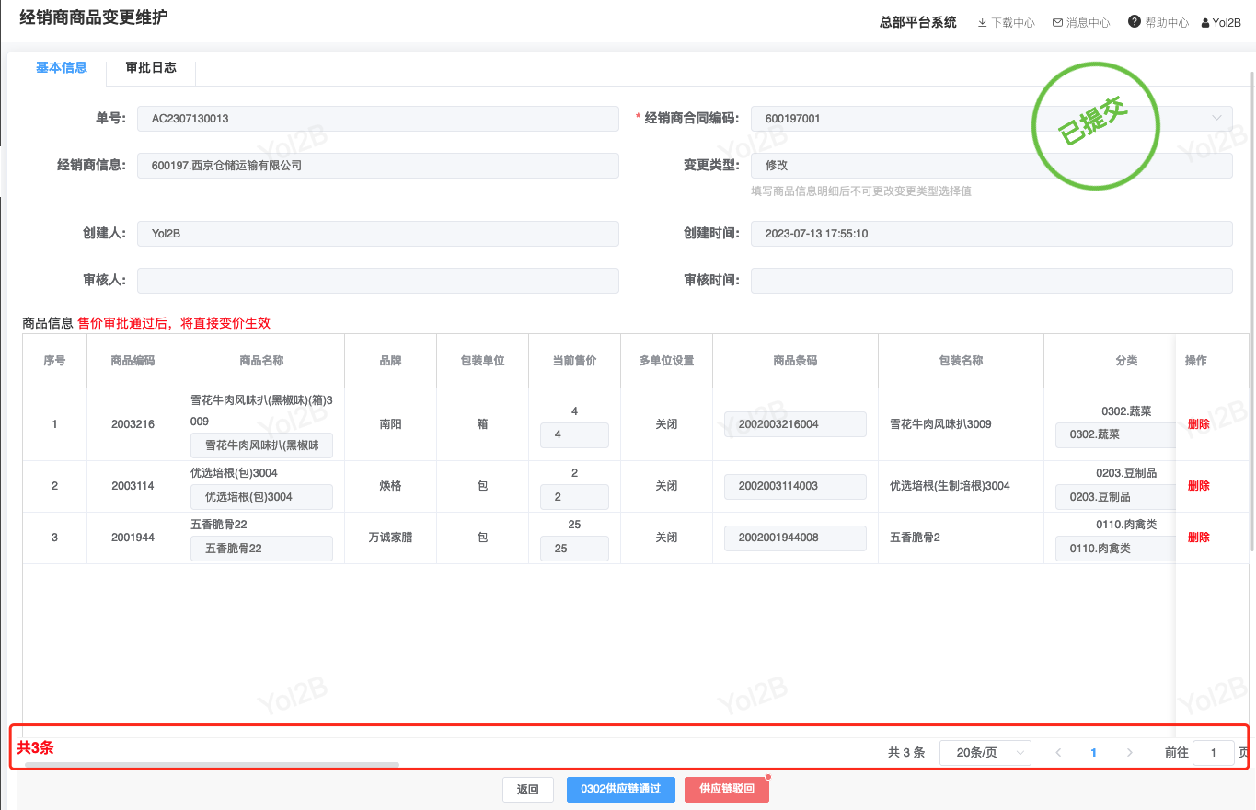Click the 帮助中心 question mark icon
Screen dimensions: 1256x810
pos(1135,22)
